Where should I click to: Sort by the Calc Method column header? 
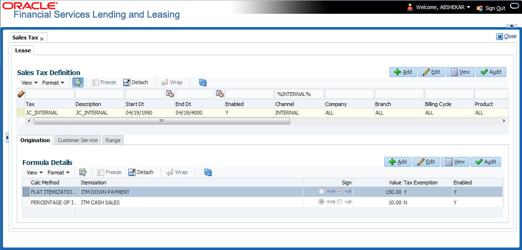pyautogui.click(x=45, y=183)
